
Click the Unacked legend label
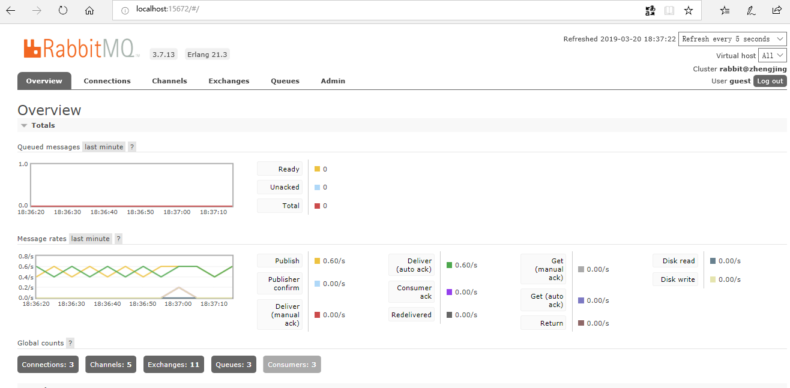tap(280, 187)
